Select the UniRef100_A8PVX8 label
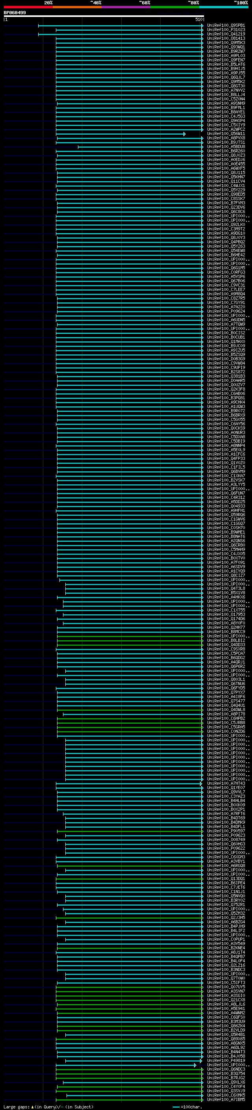The image size is (252, 1110). click(x=226, y=138)
